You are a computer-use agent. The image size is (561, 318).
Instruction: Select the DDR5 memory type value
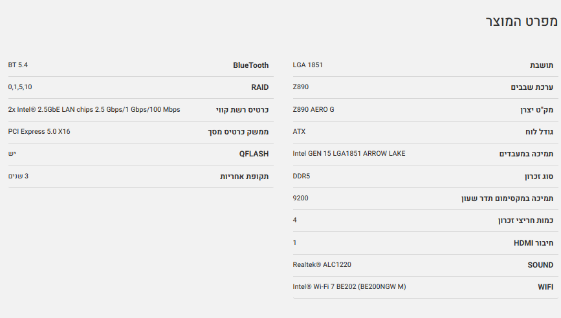pyautogui.click(x=302, y=176)
